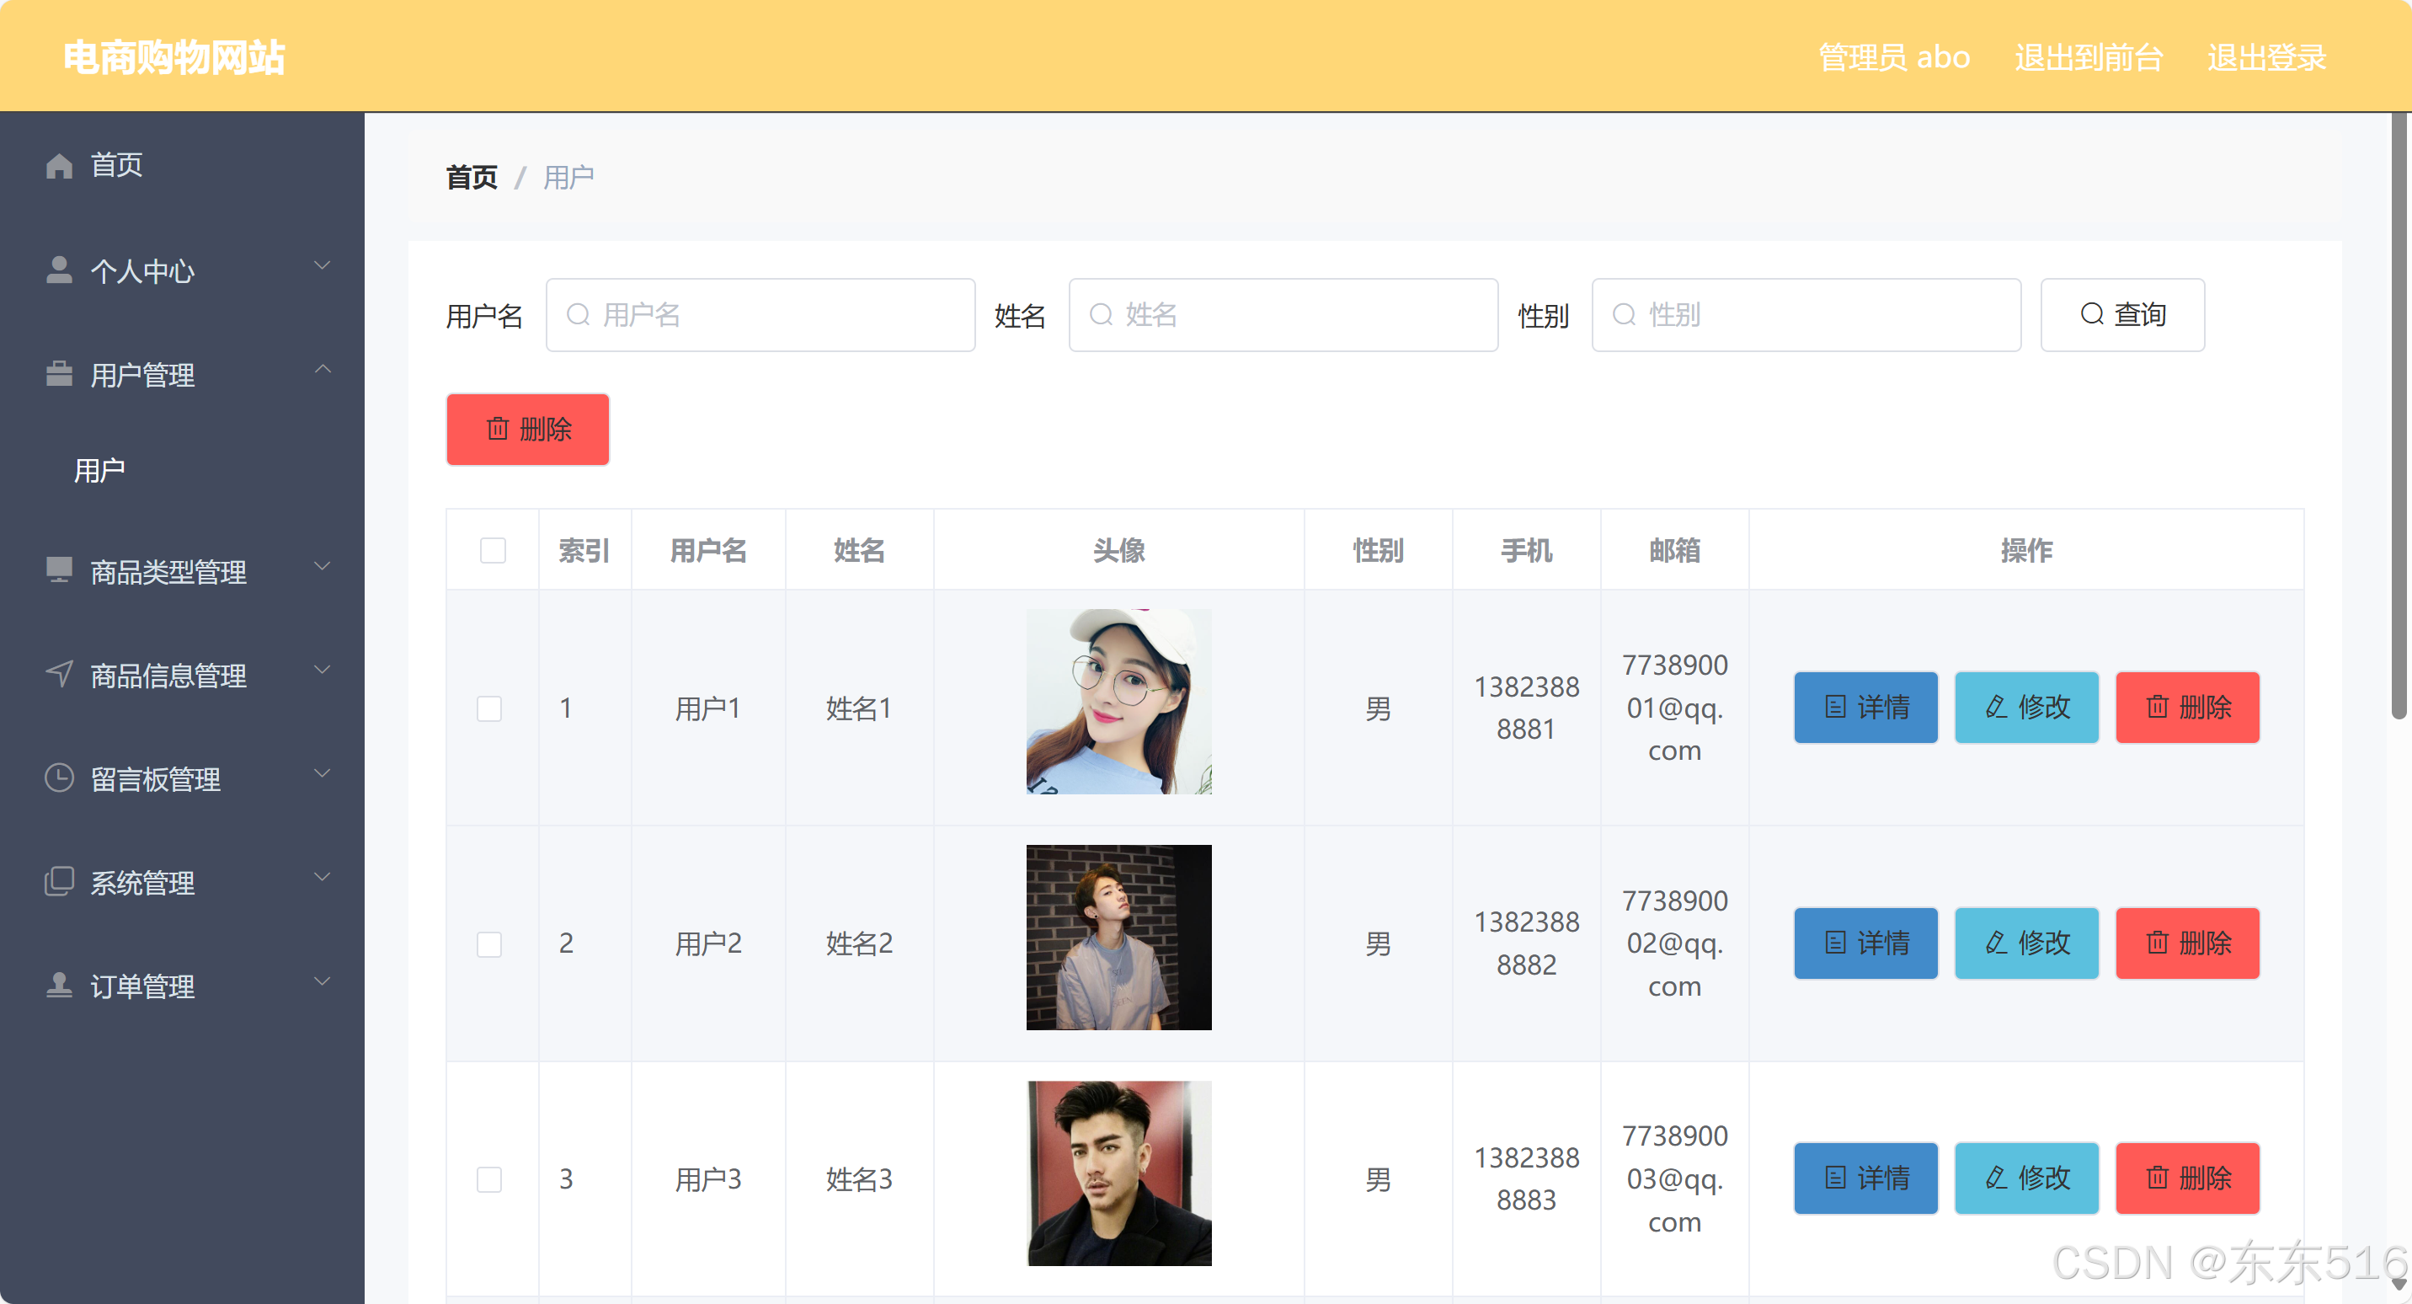This screenshot has height=1304, width=2412.
Task: Toggle the select-all checkbox in table header
Action: pyautogui.click(x=493, y=550)
